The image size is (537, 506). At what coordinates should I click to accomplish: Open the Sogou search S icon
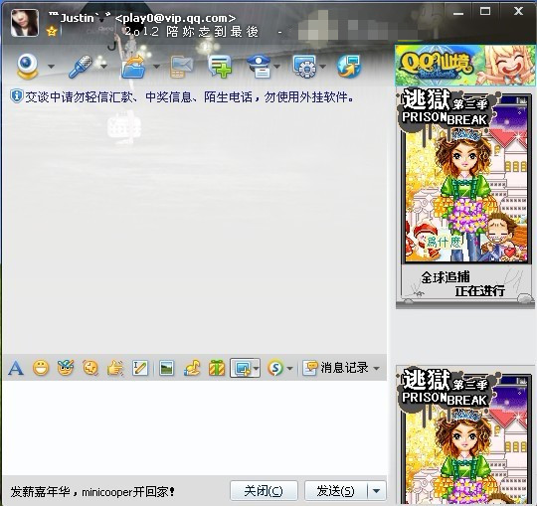[x=275, y=369]
